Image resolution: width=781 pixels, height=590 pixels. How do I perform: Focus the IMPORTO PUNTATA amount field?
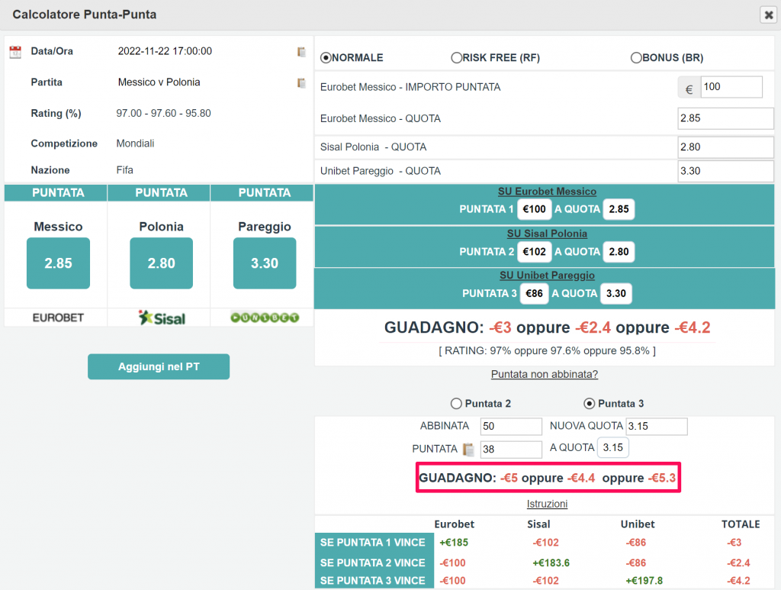731,87
